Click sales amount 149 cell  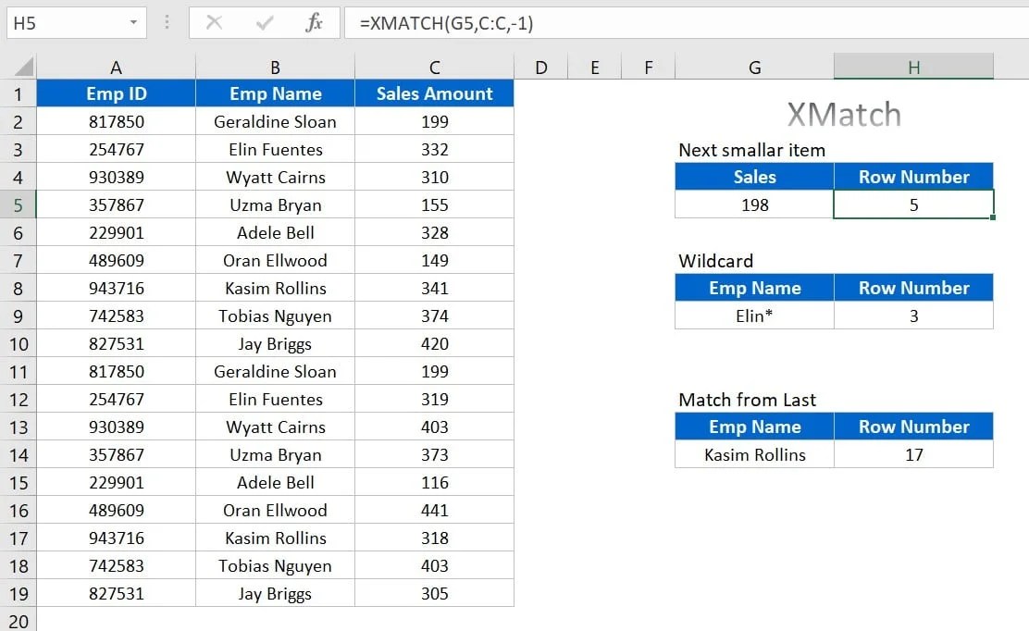click(434, 260)
